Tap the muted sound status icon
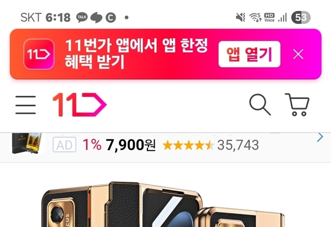 [240, 17]
